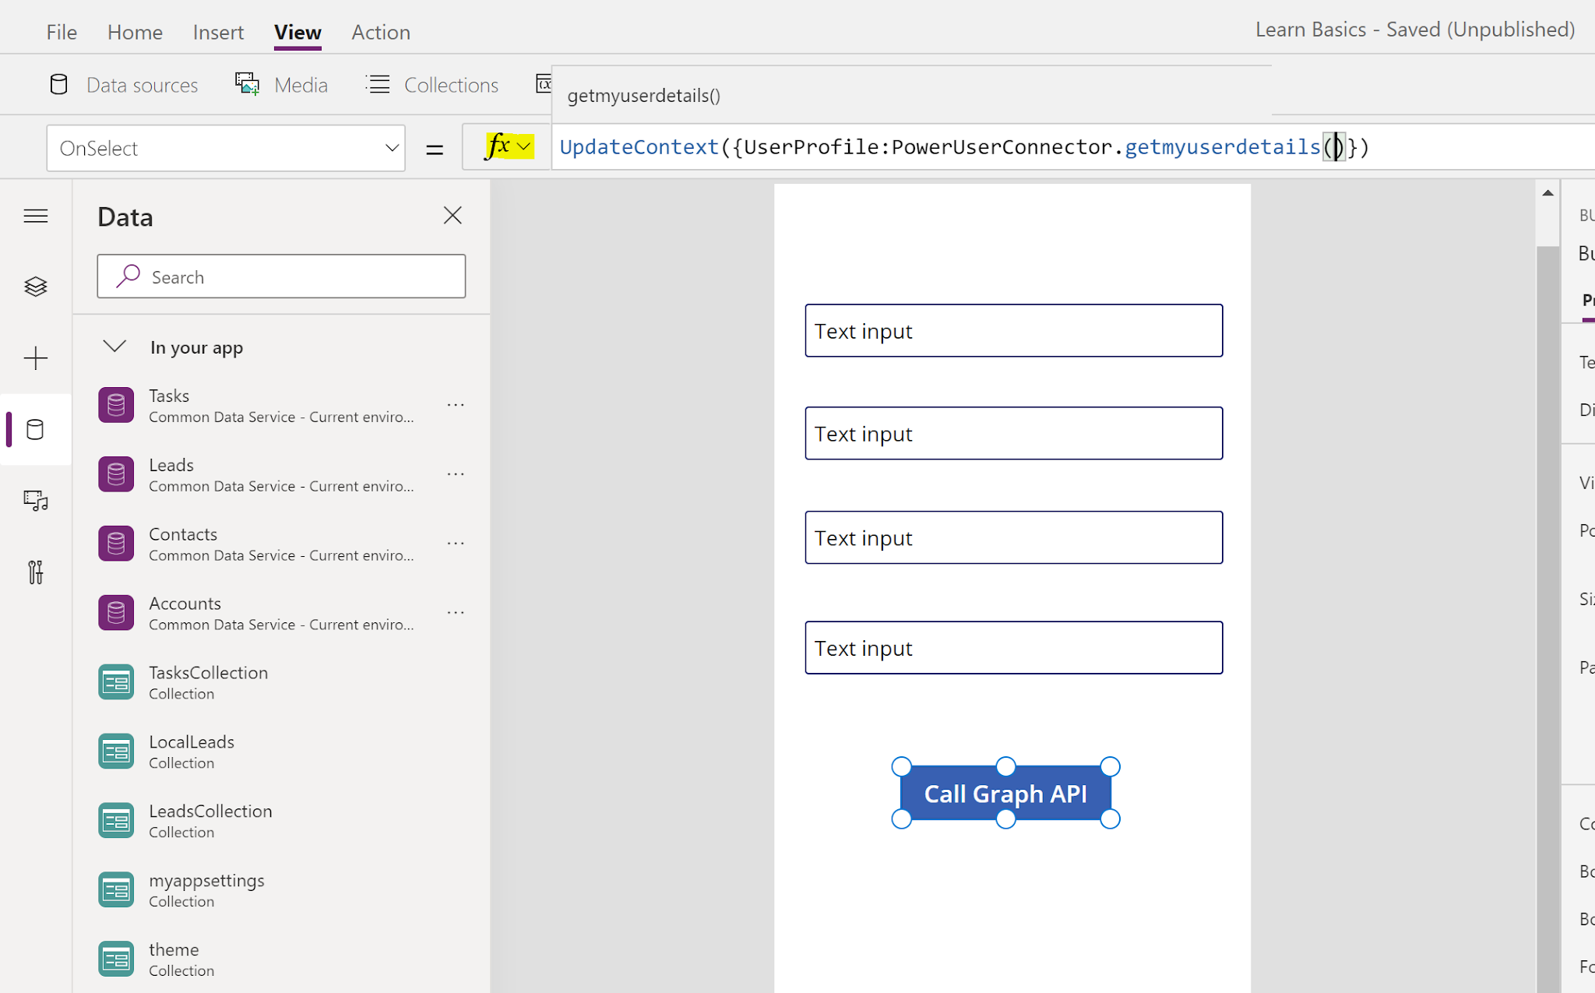Open options menu for Accounts data source
This screenshot has height=993, width=1595.
tap(456, 612)
